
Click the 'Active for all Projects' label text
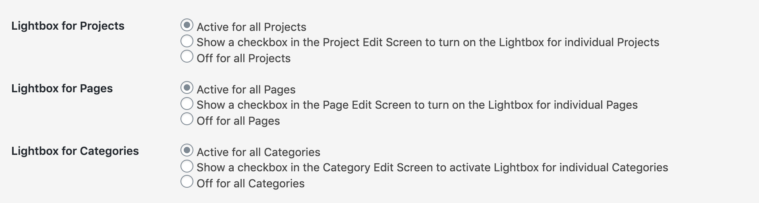pos(251,27)
